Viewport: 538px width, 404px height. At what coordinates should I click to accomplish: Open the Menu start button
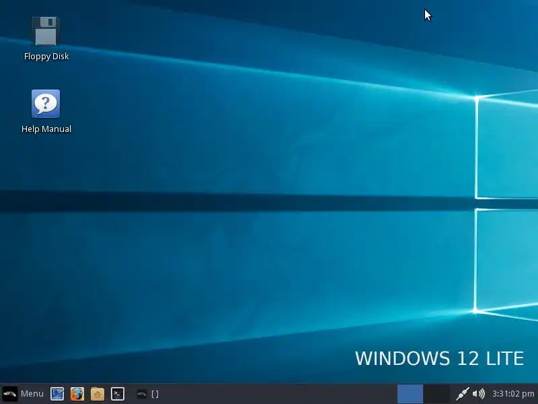tap(24, 394)
